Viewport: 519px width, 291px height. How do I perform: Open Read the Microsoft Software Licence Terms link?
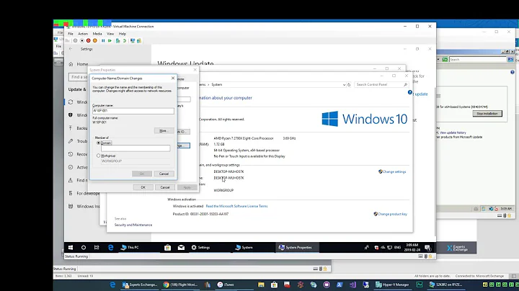click(x=236, y=206)
